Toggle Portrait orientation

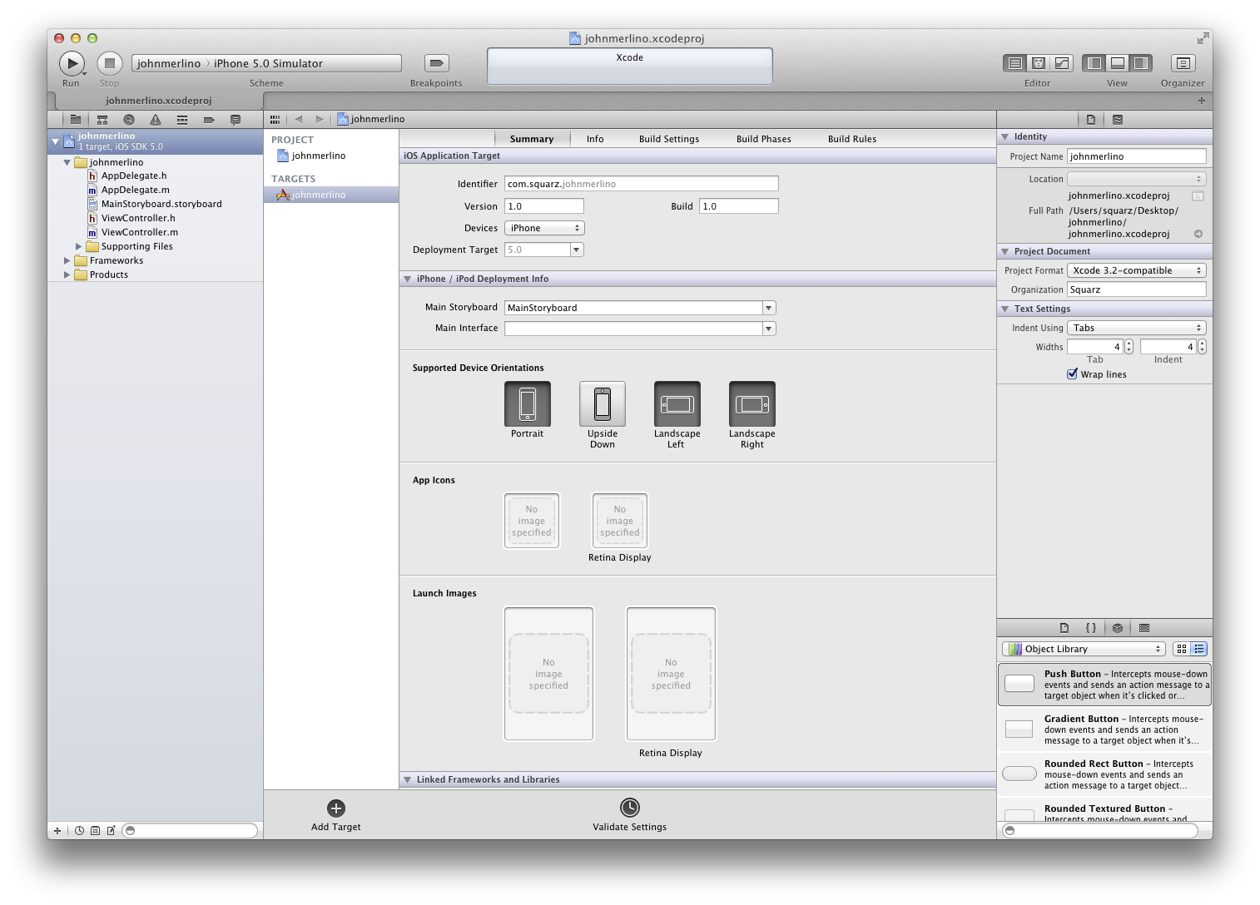528,404
